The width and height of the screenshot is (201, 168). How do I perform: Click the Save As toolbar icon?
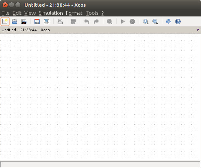47,22
